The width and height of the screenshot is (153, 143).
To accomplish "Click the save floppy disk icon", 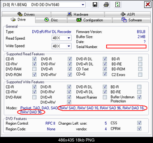I will (95, 5).
